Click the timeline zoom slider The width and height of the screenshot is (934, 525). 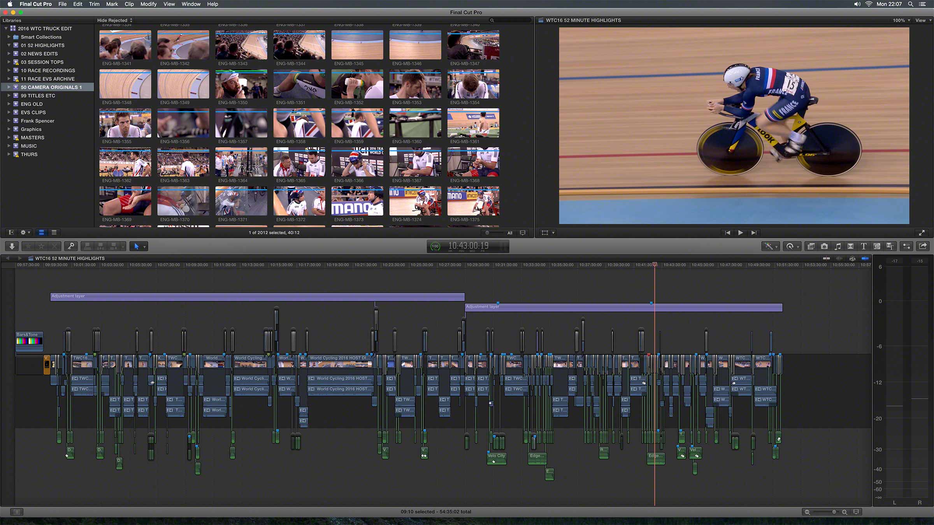[x=826, y=512]
